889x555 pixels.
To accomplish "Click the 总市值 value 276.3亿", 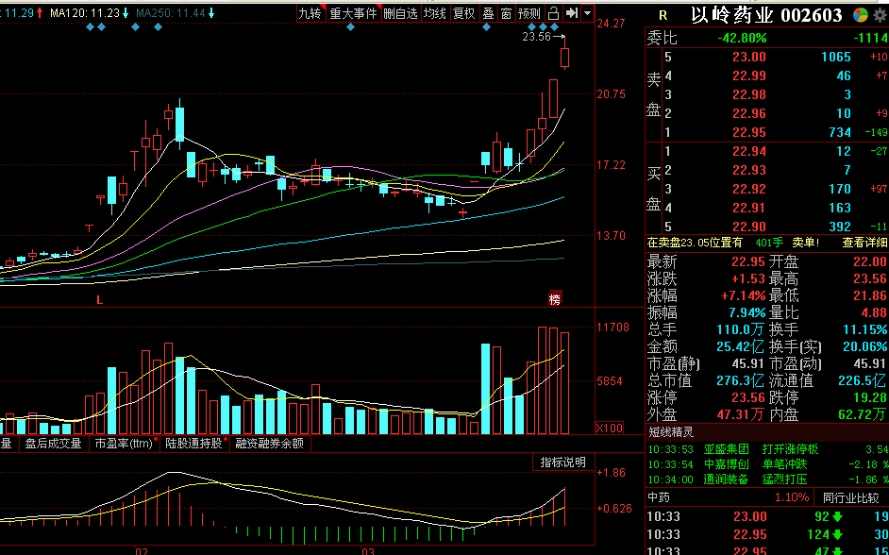I will click(740, 380).
